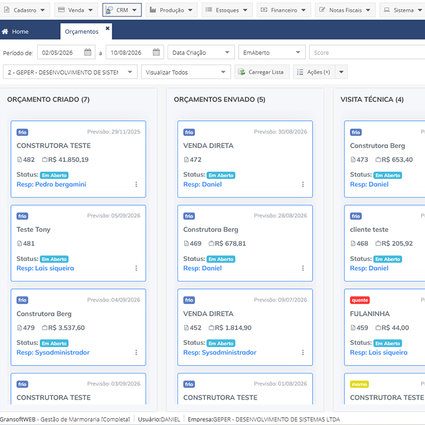Open calendar for end date 10/08/2026

157,52
